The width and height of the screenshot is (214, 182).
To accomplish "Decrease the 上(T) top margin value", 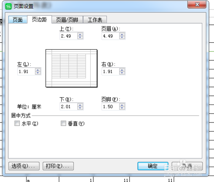I will click(x=80, y=37).
